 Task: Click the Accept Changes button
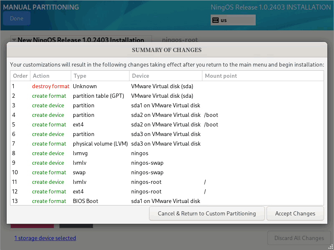pyautogui.click(x=295, y=213)
